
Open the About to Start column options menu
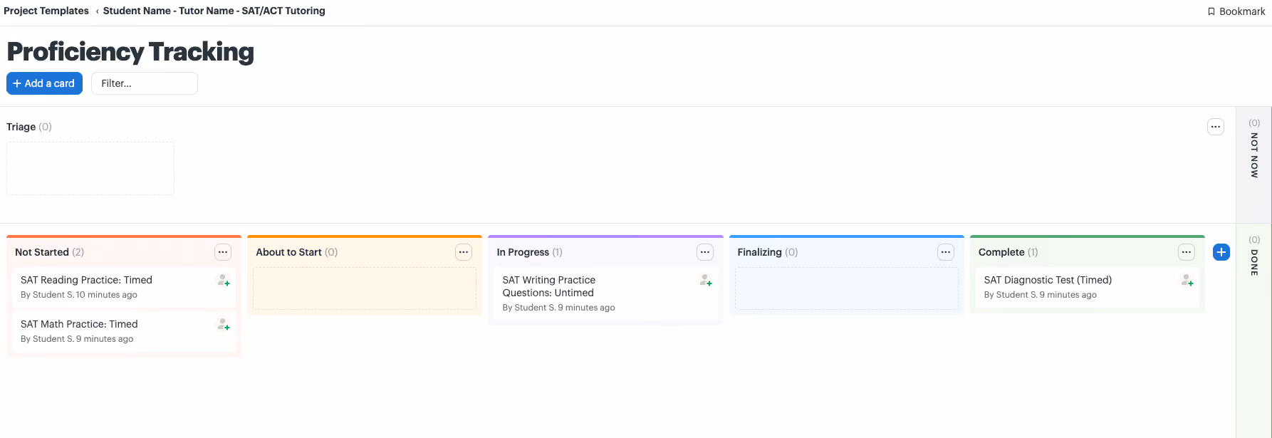(464, 252)
